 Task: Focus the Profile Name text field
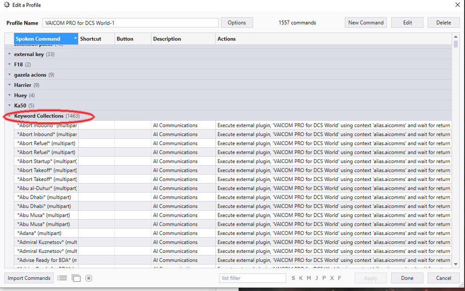(131, 23)
